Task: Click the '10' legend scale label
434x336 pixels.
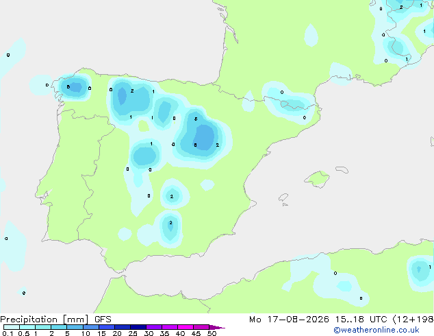Action: [x=86, y=333]
